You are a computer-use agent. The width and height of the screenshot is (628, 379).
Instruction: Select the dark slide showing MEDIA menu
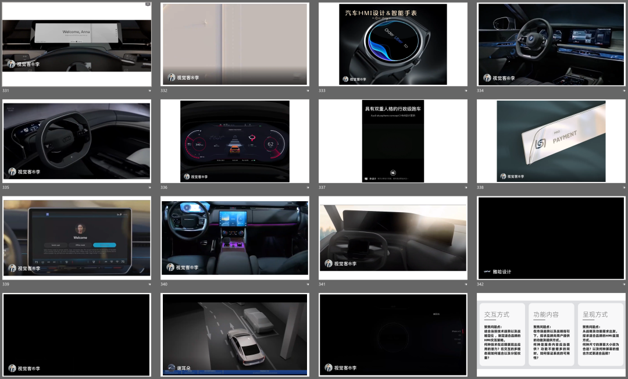pyautogui.click(x=393, y=335)
